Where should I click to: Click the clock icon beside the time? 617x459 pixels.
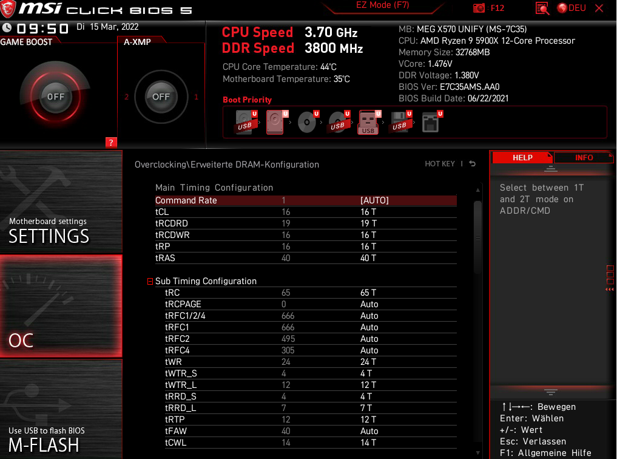point(7,27)
